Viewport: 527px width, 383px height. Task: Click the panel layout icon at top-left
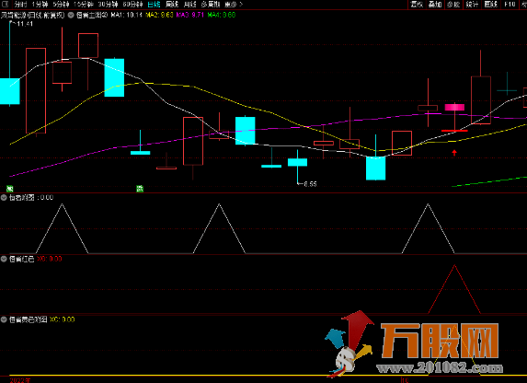tap(5, 4)
